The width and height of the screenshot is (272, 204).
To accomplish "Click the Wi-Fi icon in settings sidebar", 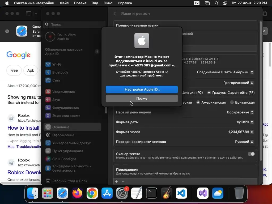I will click(48, 64).
